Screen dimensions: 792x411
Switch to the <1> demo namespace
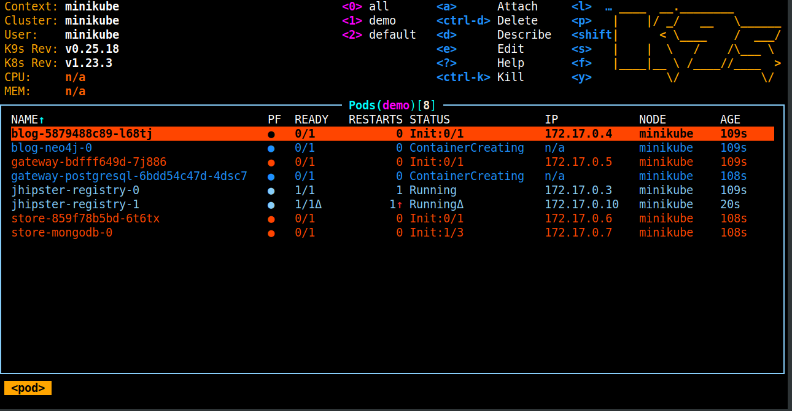coord(369,21)
